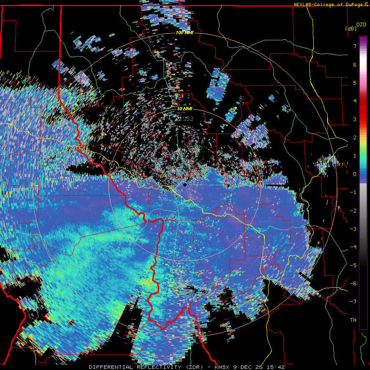Click the 2 value on color scale
Viewport: 370px width, 370px height.
click(x=355, y=138)
